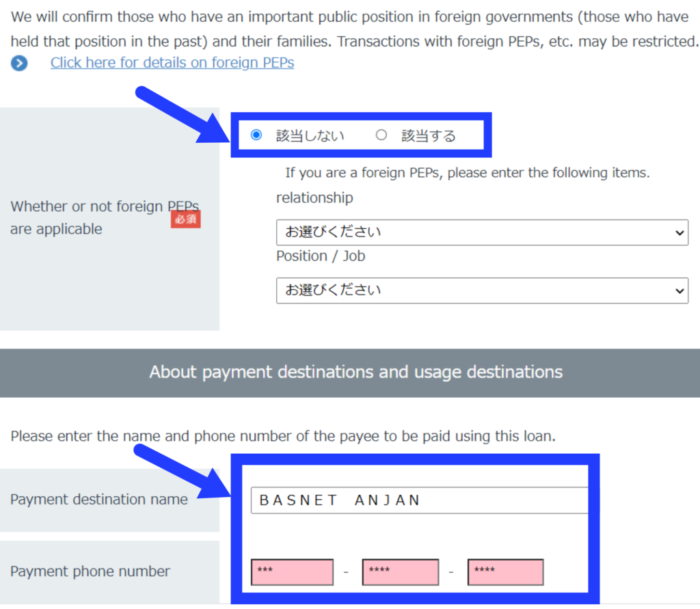
Task: Click the 'relationship' field label
Action: tap(314, 198)
